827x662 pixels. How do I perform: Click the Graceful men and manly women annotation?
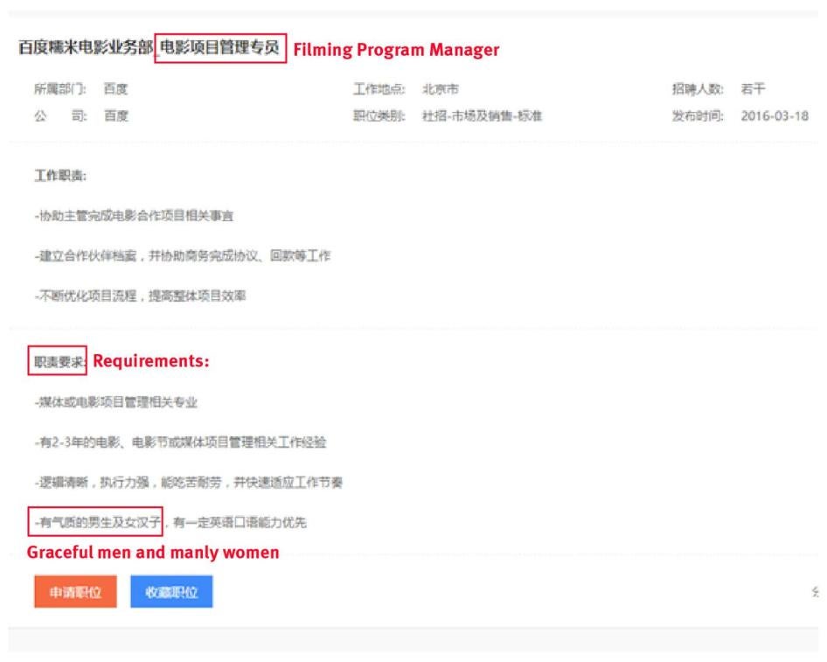[153, 553]
